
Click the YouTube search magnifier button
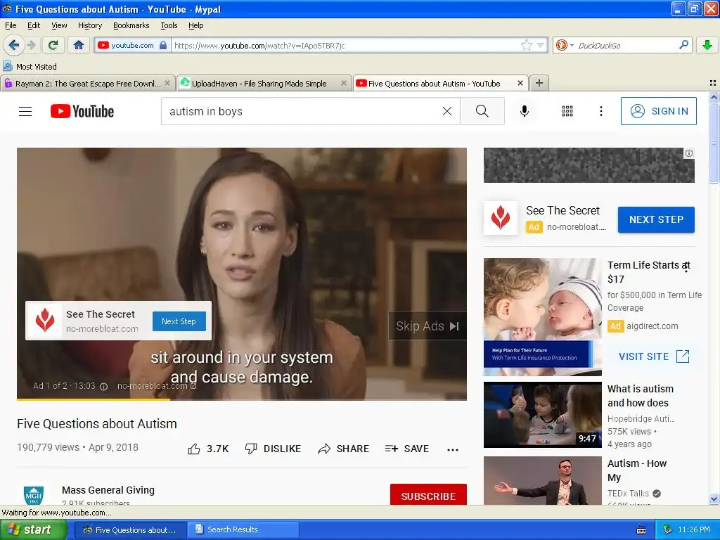[482, 111]
